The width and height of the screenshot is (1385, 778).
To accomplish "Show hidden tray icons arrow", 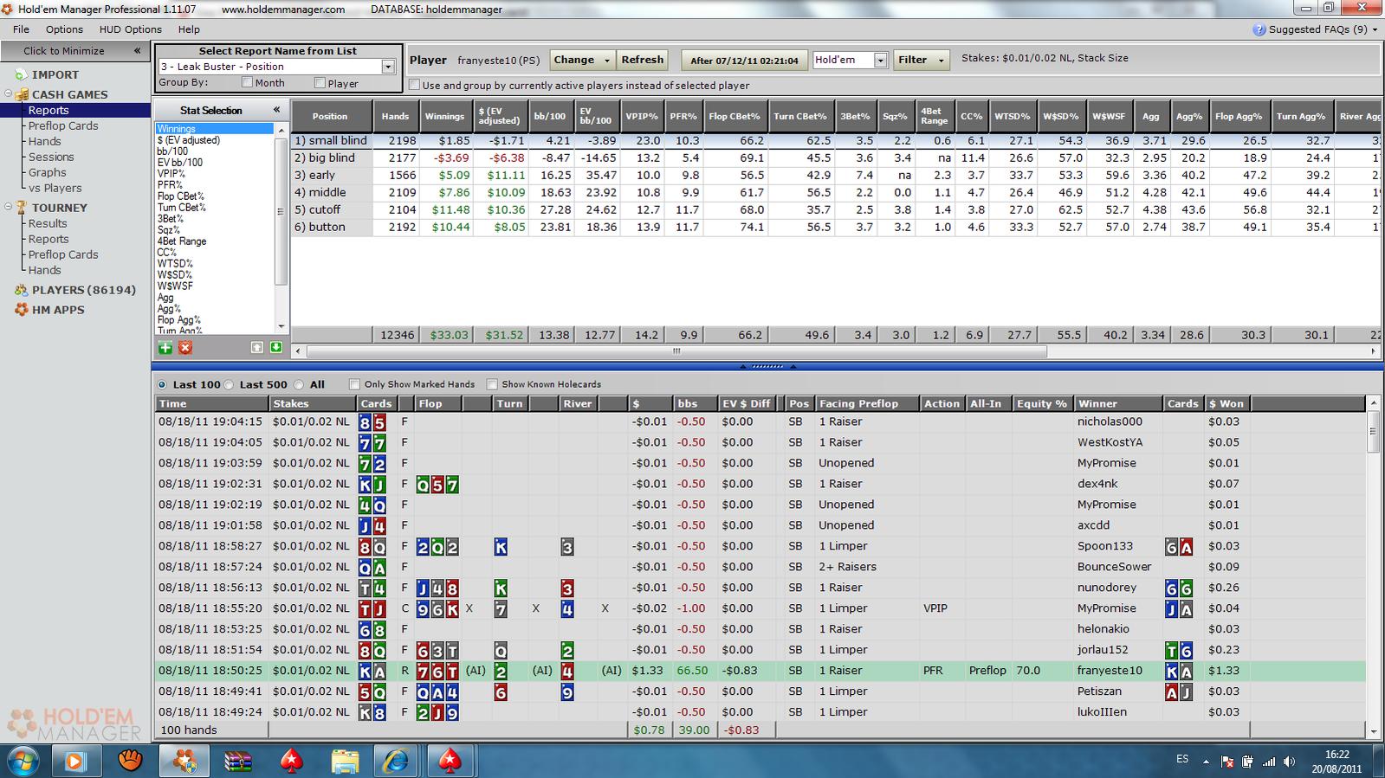I will tap(1206, 762).
